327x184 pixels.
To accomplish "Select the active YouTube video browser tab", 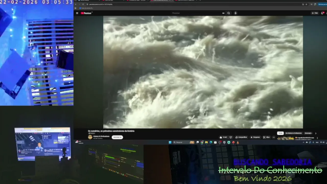I will tap(162, 1).
